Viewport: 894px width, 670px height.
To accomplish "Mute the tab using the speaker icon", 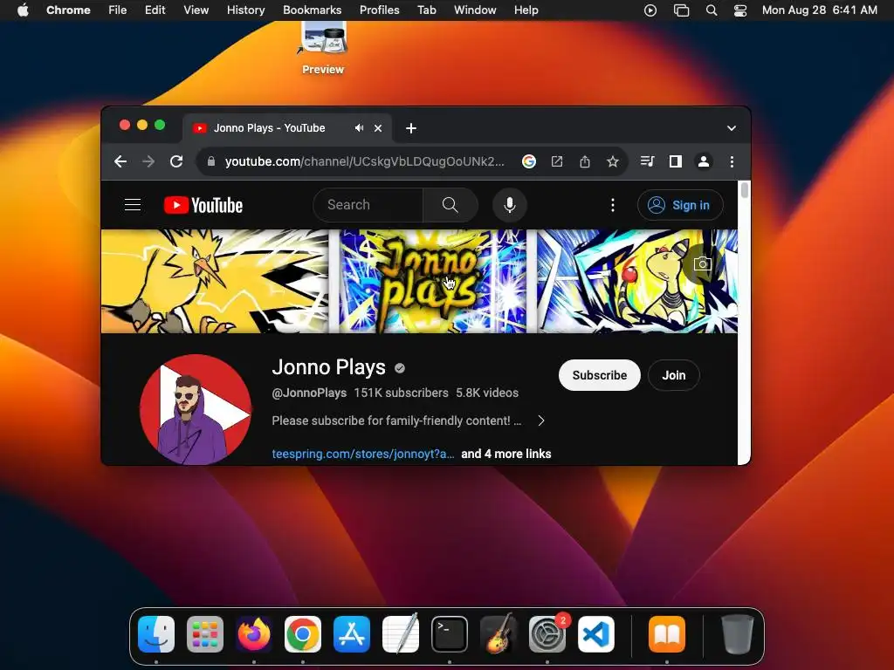I will pos(359,128).
